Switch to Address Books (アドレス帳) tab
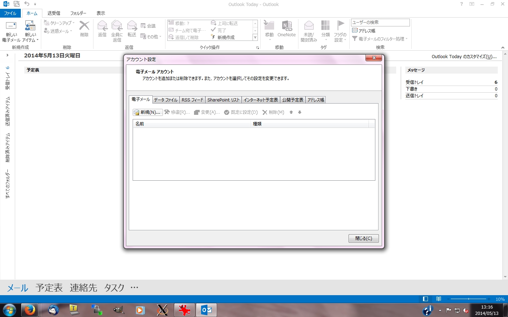 point(315,100)
